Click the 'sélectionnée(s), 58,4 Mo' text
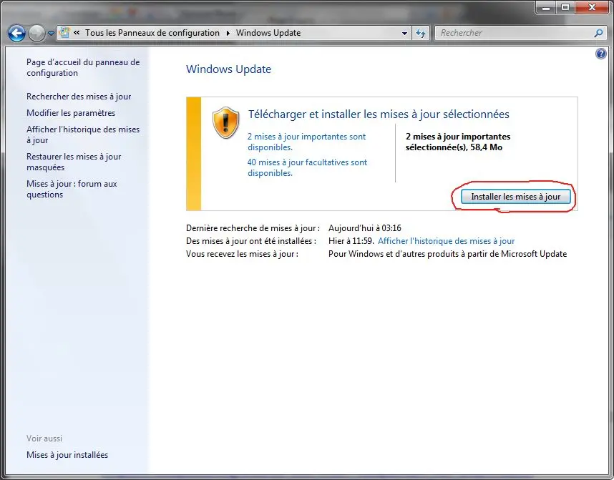614x480 pixels. pos(454,147)
